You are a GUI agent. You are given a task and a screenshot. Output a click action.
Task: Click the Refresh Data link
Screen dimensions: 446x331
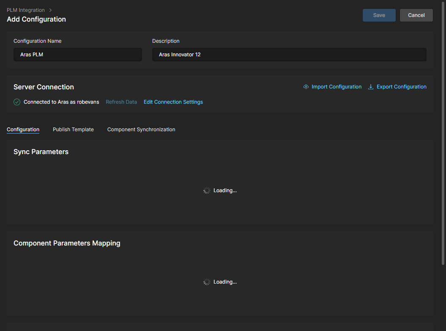coord(121,102)
